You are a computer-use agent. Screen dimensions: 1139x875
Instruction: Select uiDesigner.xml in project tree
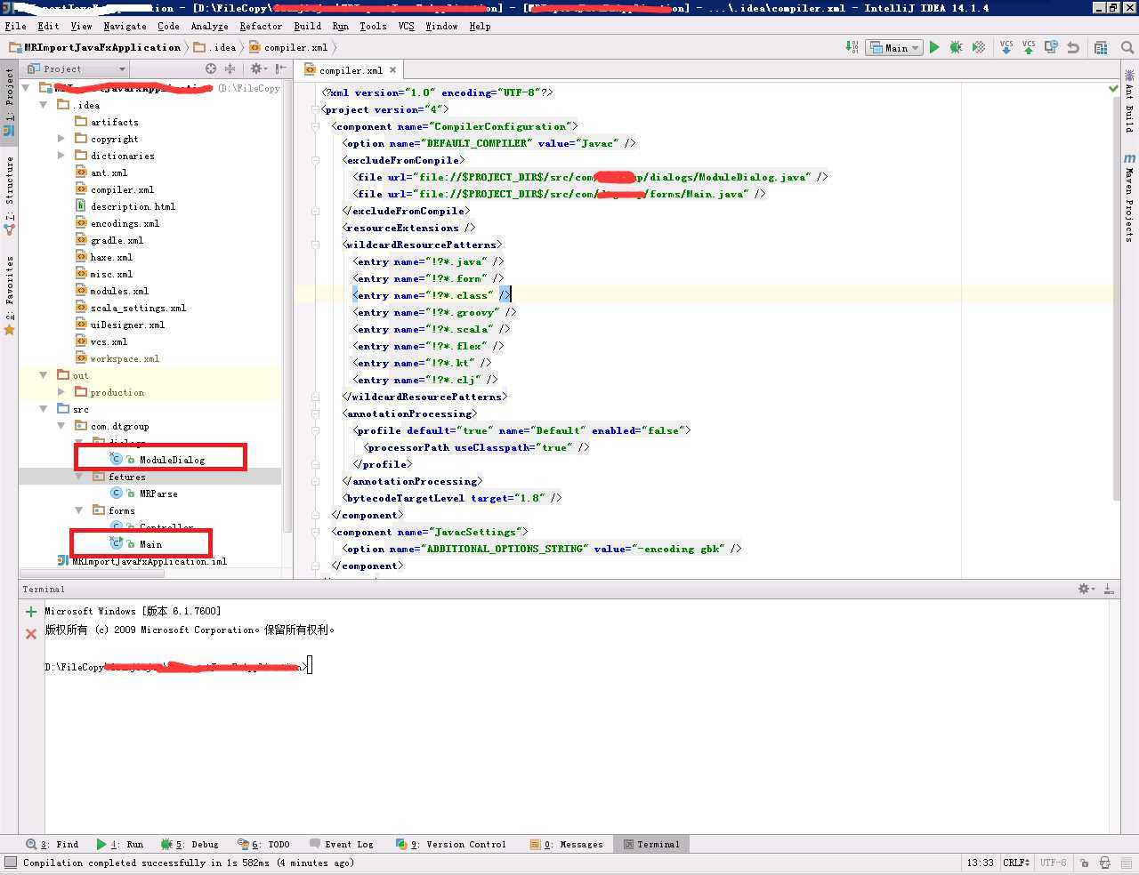click(127, 325)
